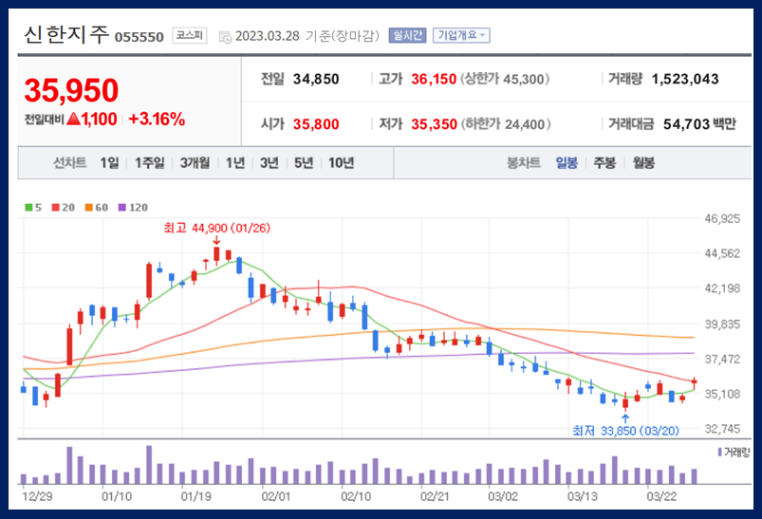
Task: Click the 12/29 date axis label
Action: click(37, 496)
